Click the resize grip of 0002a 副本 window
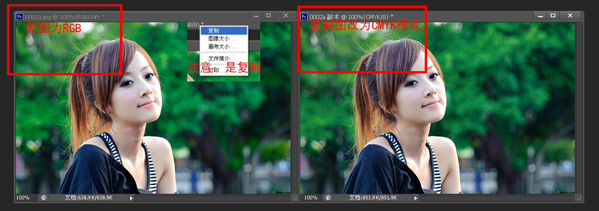This screenshot has width=599, height=211. [578, 198]
